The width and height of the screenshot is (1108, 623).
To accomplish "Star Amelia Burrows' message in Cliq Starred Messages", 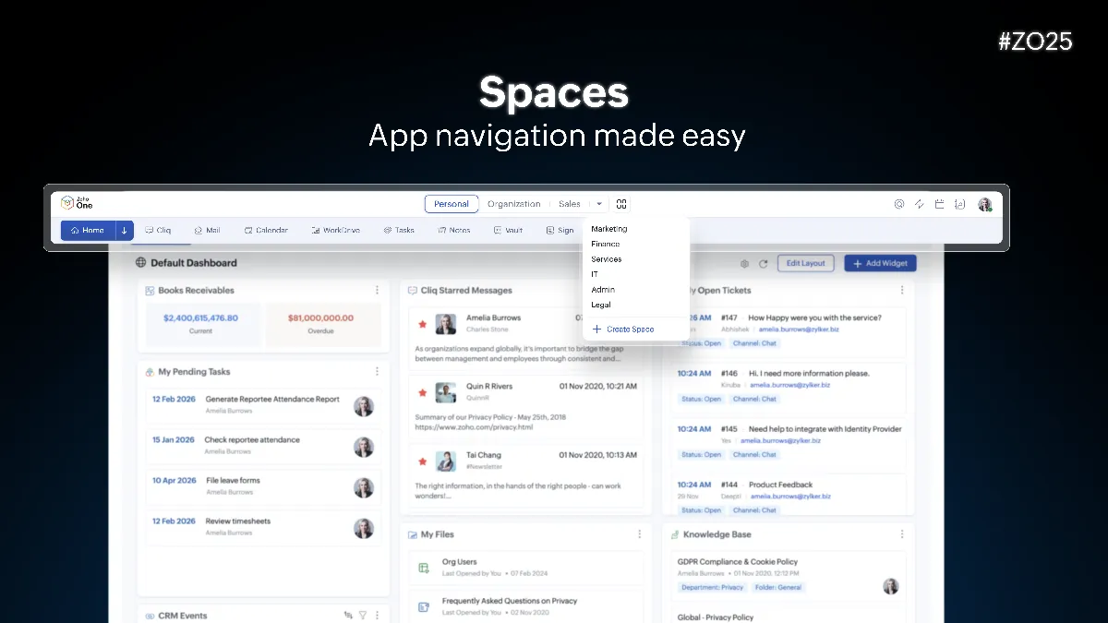I will point(423,324).
